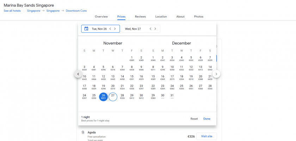The image size is (296, 141).
Task: Select November 24 priced €357
Action: coord(84,97)
